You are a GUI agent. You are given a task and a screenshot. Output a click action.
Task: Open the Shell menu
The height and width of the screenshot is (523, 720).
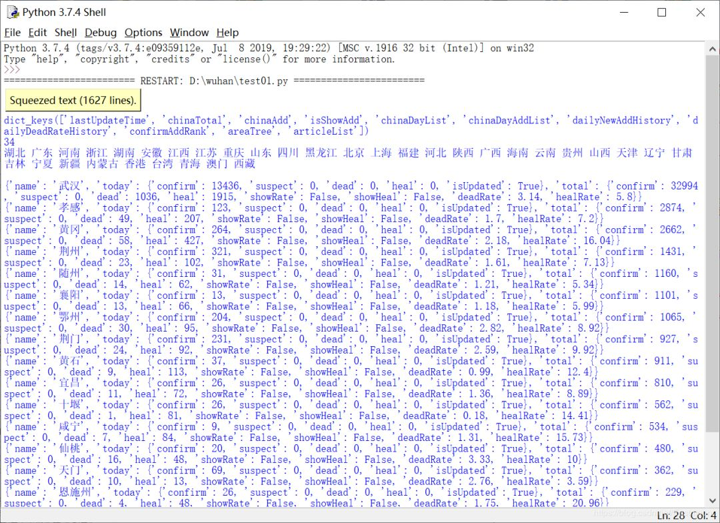(65, 33)
